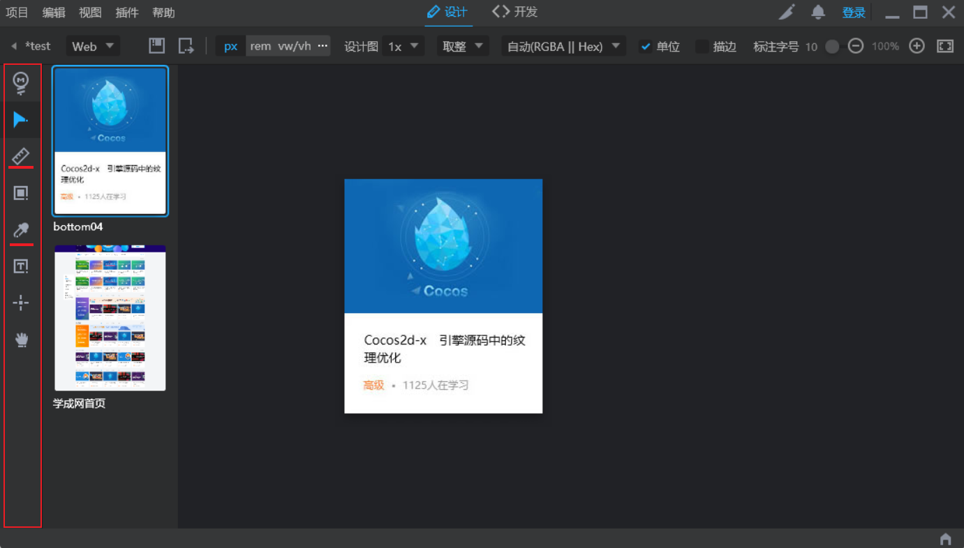Click the zoom out minus icon
The image size is (964, 548).
point(856,46)
